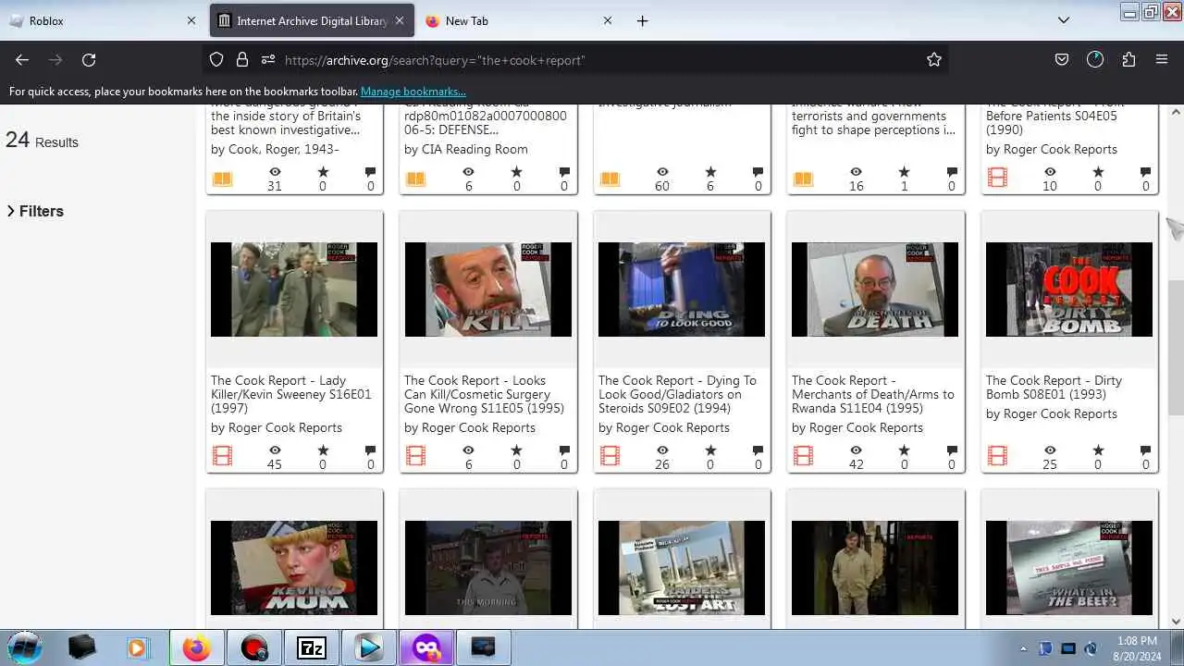Open The Cook Report Dirty Bomb title

tap(1054, 387)
